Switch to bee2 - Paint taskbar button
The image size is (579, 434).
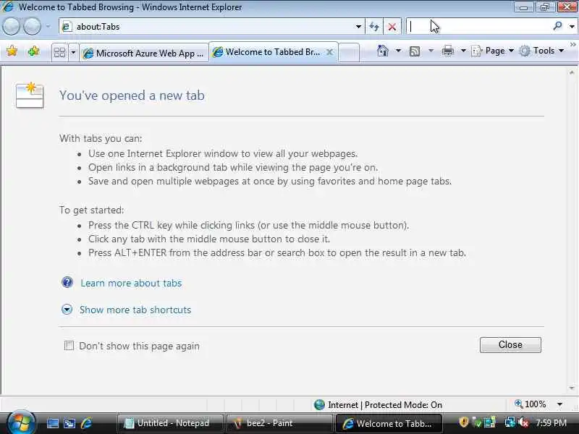pos(279,423)
